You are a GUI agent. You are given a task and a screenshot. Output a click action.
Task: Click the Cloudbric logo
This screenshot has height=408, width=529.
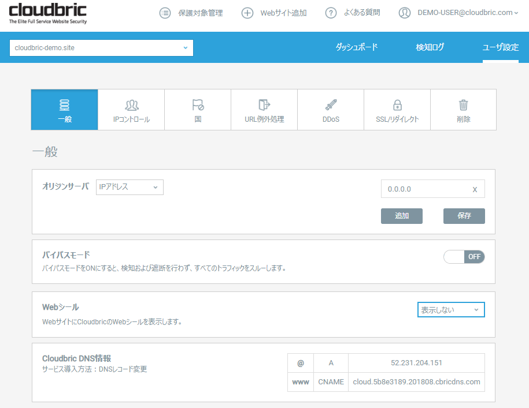click(x=47, y=13)
